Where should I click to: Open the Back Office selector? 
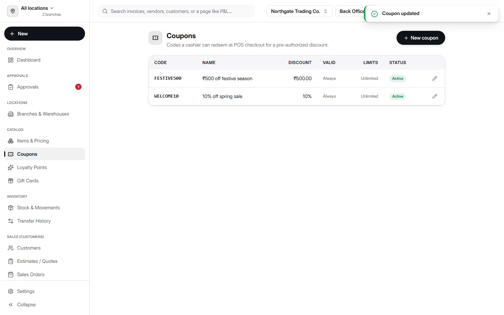(350, 11)
